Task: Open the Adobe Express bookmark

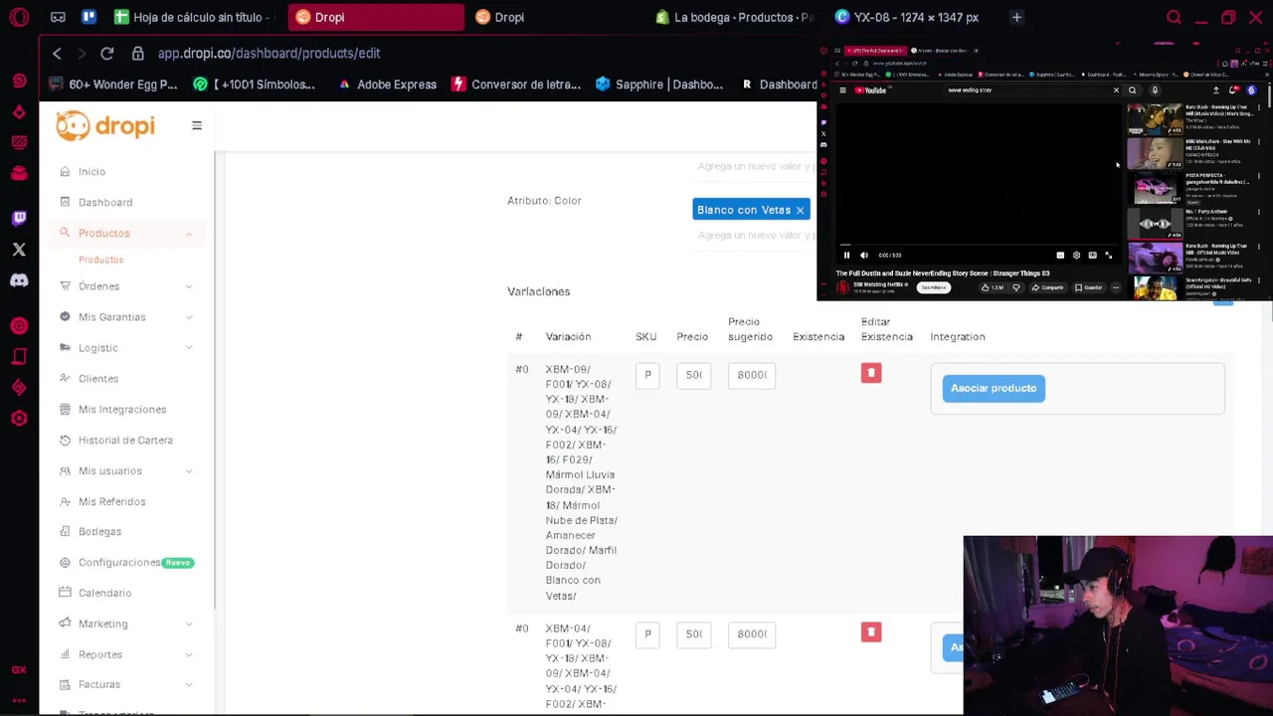Action: point(387,85)
